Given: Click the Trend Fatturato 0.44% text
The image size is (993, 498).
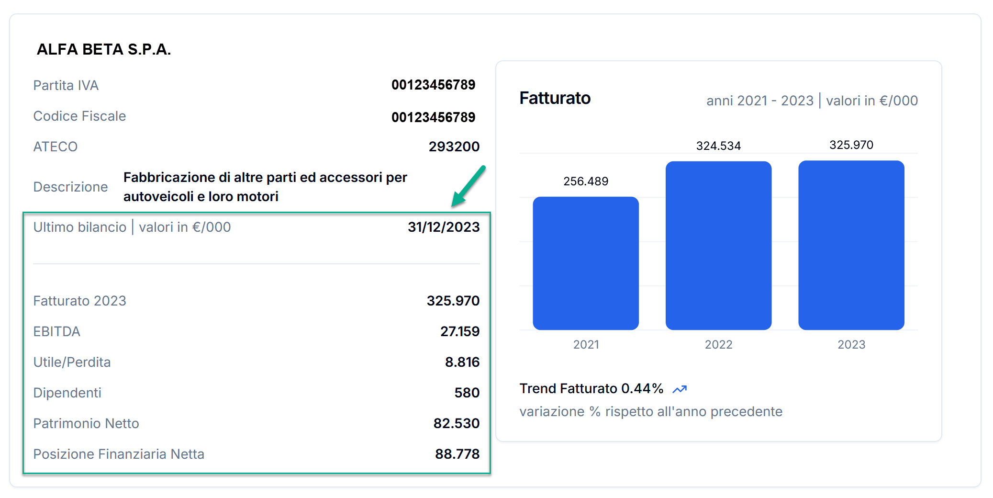Looking at the screenshot, I should click(x=591, y=388).
